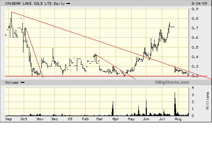Screen dimensions: 212x148
Task: Select the 0.6 price axis label
Action: (x=195, y=38)
